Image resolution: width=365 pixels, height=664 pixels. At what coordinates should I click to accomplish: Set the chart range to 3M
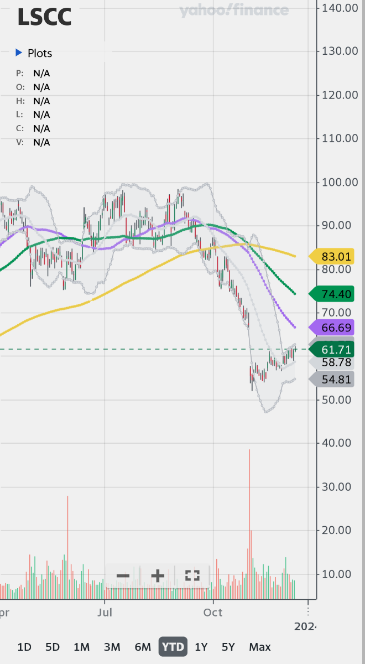point(112,647)
